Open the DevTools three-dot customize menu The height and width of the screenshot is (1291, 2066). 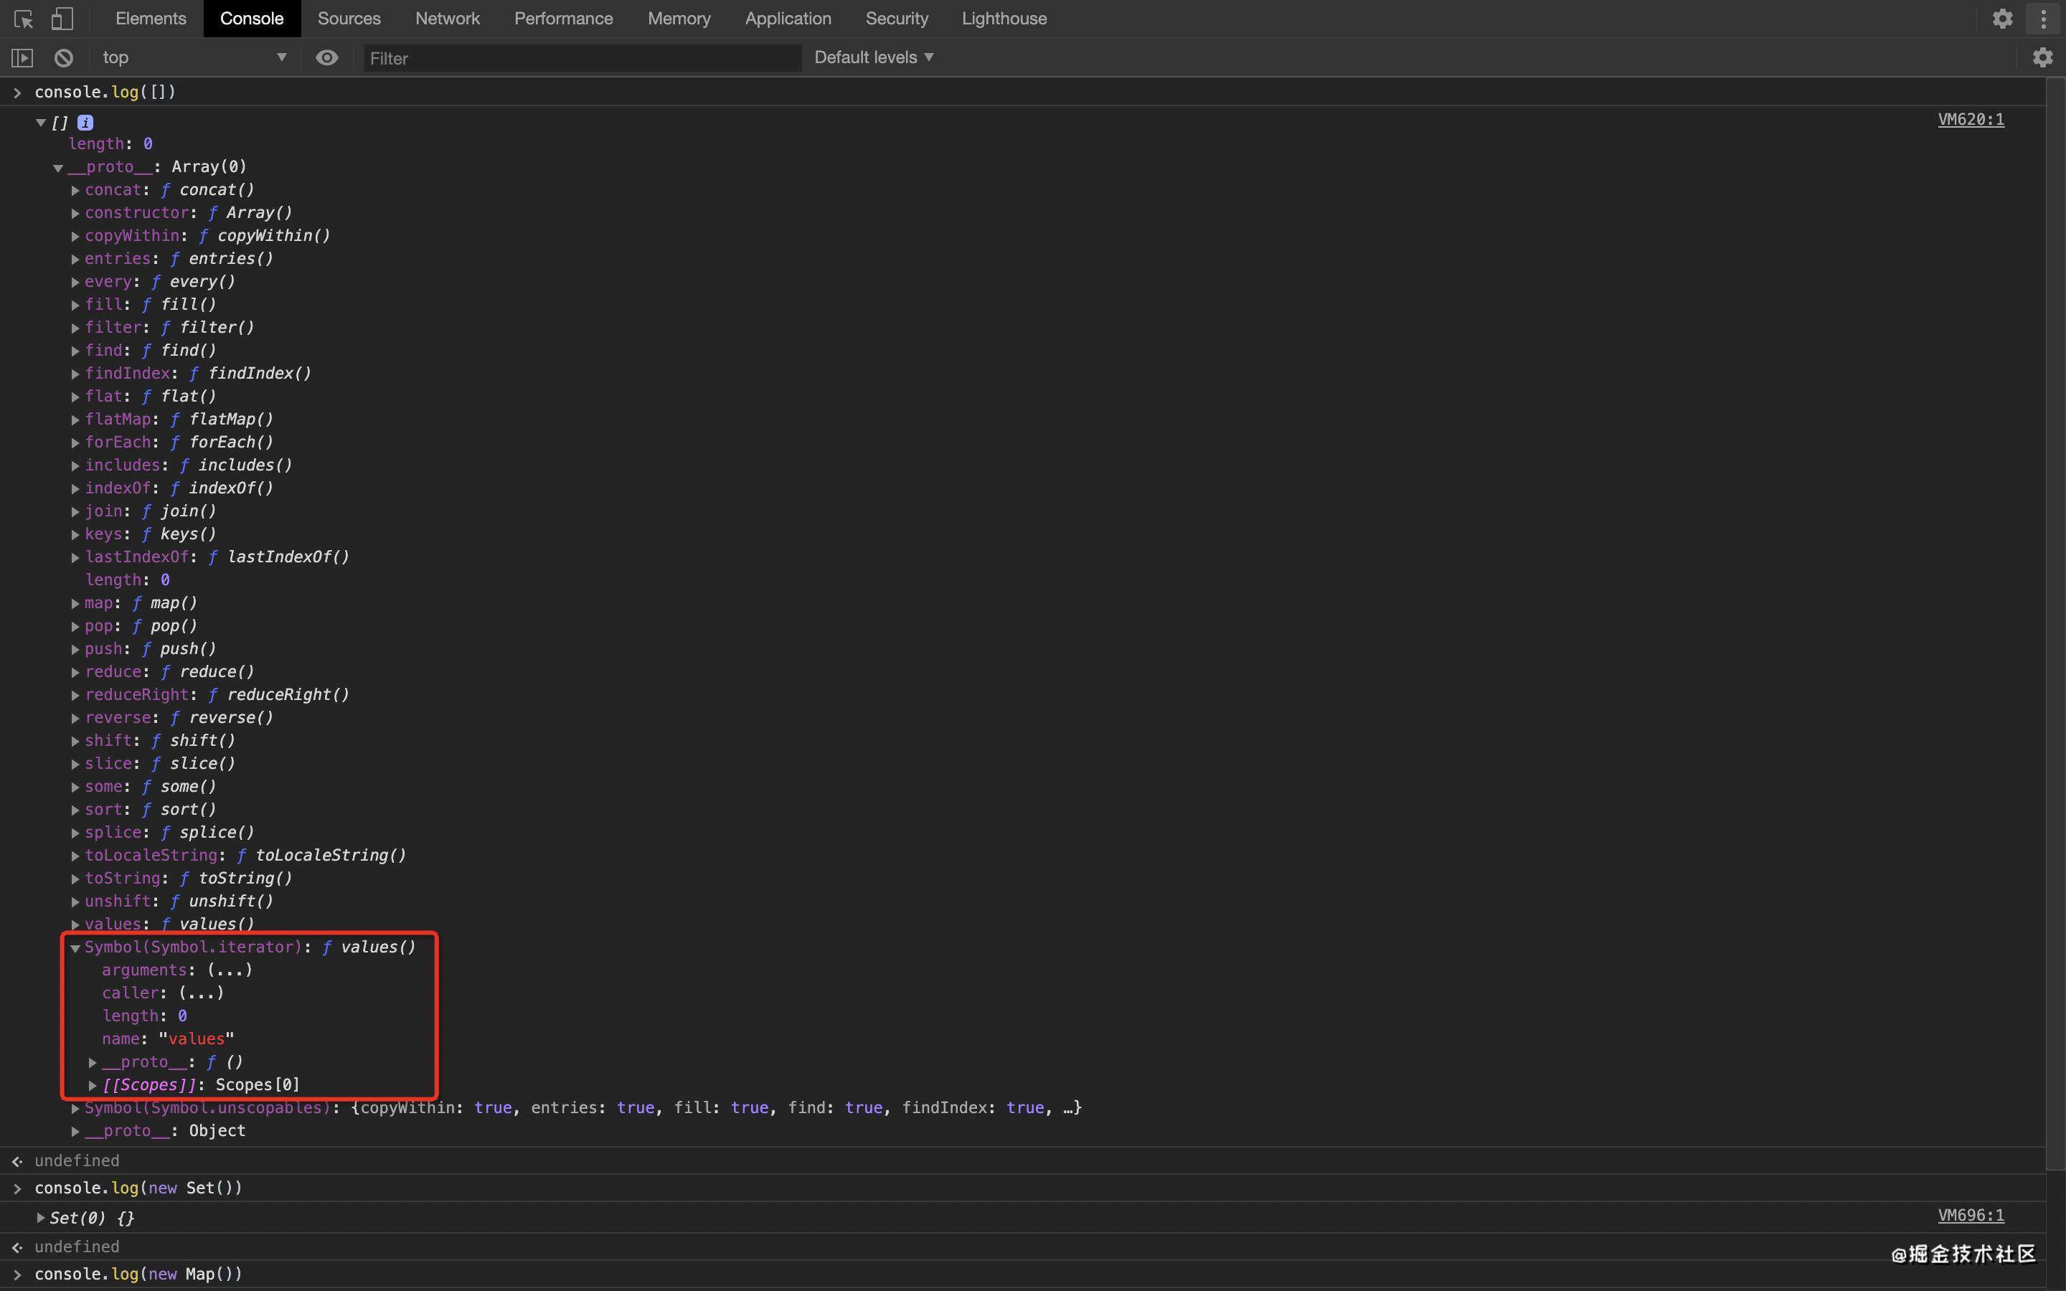click(2043, 19)
